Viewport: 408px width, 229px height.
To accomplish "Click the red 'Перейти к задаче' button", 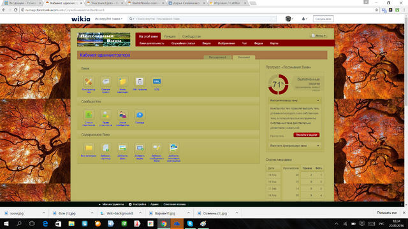I will click(306, 135).
